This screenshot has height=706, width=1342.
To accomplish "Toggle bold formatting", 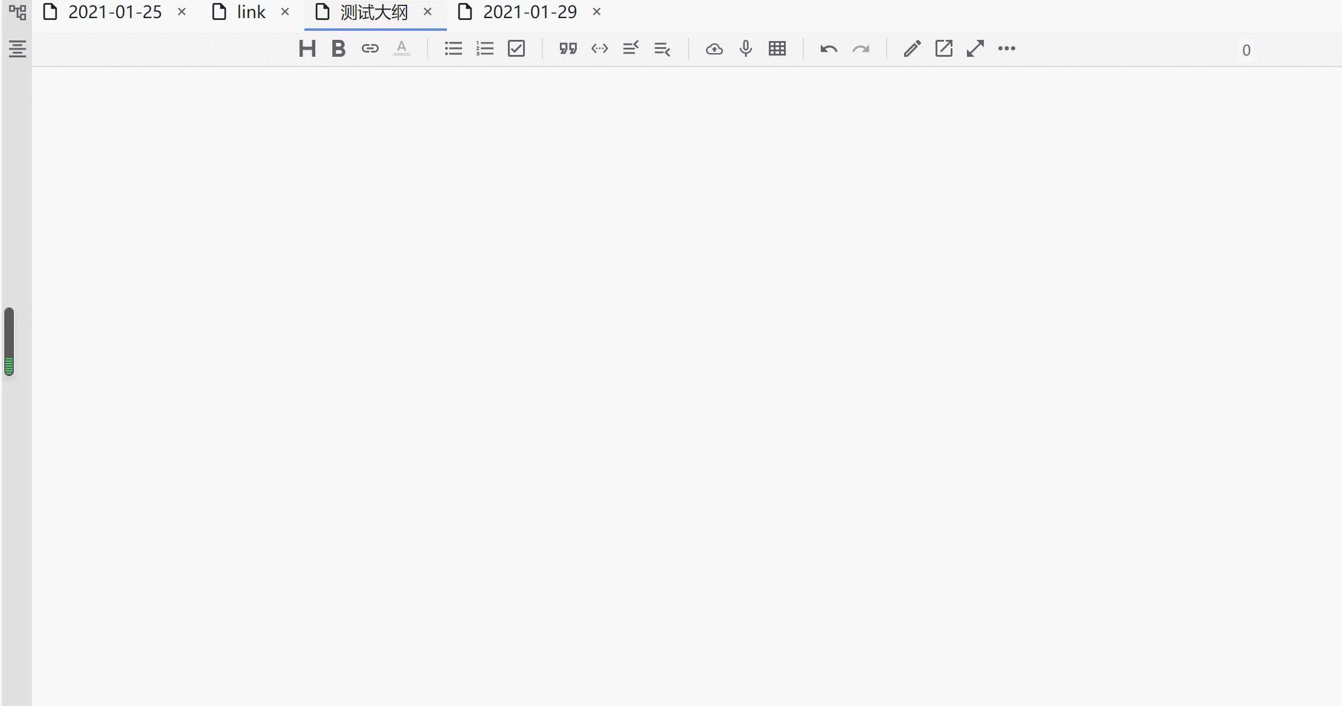I will [x=338, y=49].
